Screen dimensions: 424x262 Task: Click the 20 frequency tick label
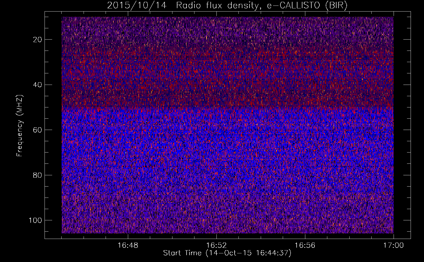(x=37, y=40)
